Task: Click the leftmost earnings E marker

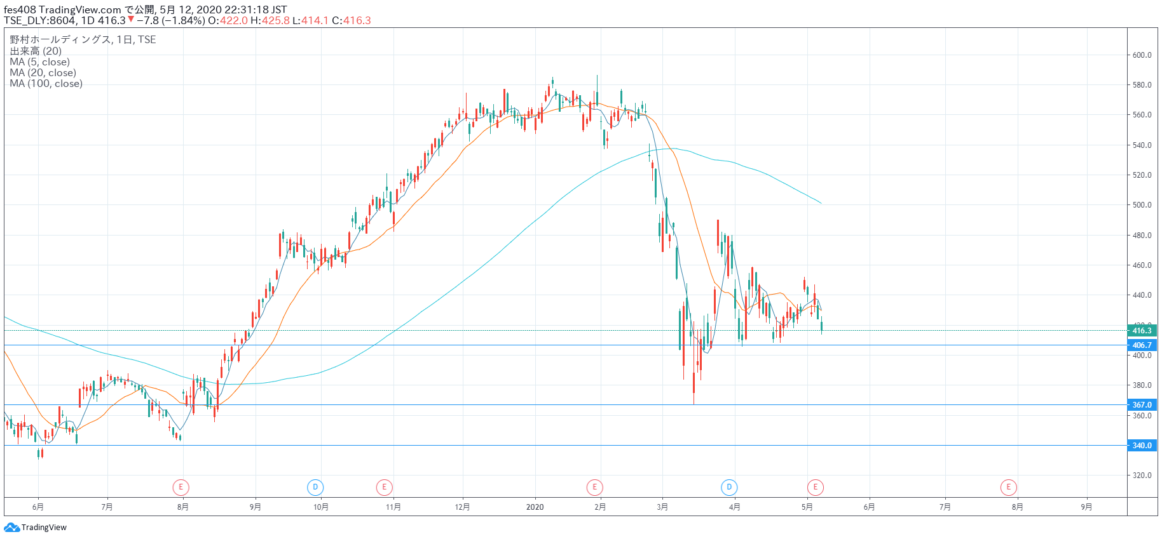Action: [181, 488]
